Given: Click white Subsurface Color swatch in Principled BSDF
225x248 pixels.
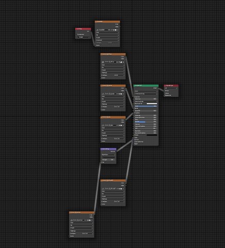Looking at the screenshot, I should pyautogui.click(x=152, y=104).
